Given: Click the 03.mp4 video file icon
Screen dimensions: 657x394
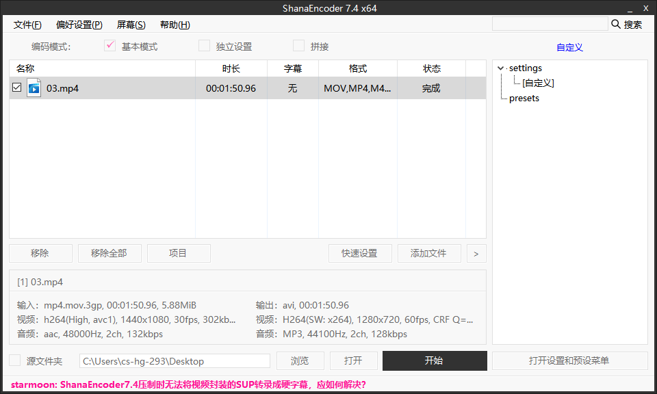Looking at the screenshot, I should tap(34, 88).
